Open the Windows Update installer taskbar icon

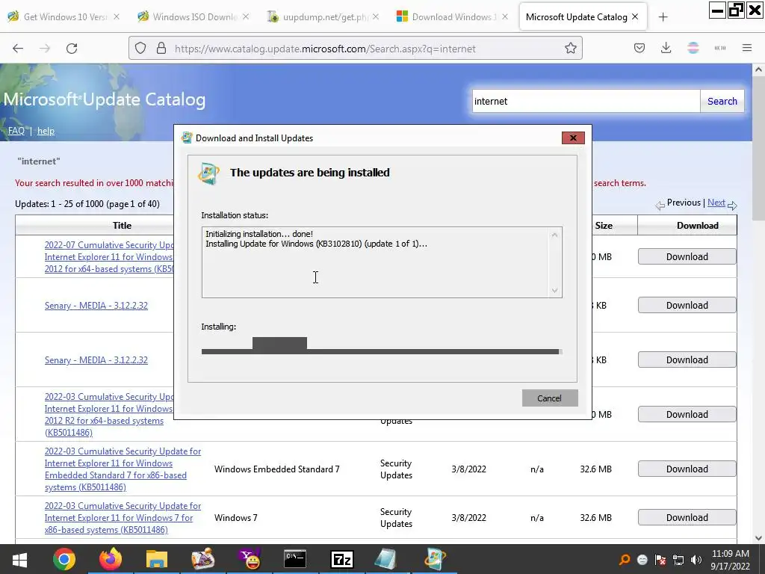[x=434, y=559]
